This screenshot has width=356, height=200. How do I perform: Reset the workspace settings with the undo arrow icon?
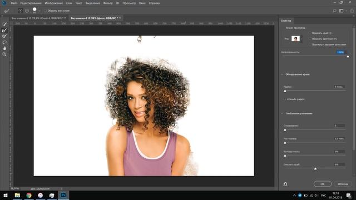[x=285, y=184]
